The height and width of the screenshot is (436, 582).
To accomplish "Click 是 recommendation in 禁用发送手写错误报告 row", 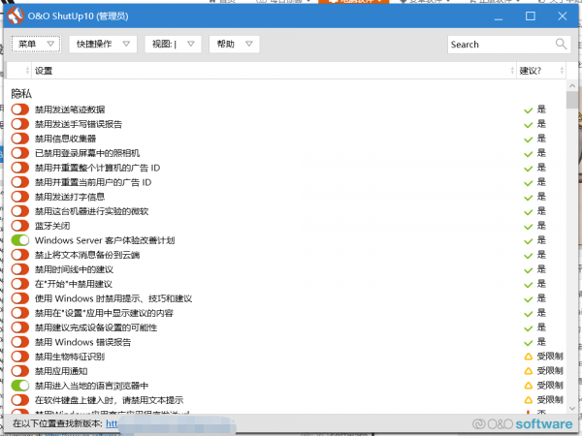I will [541, 124].
